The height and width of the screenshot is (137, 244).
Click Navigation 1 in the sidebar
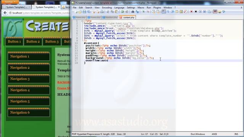(x=29, y=56)
